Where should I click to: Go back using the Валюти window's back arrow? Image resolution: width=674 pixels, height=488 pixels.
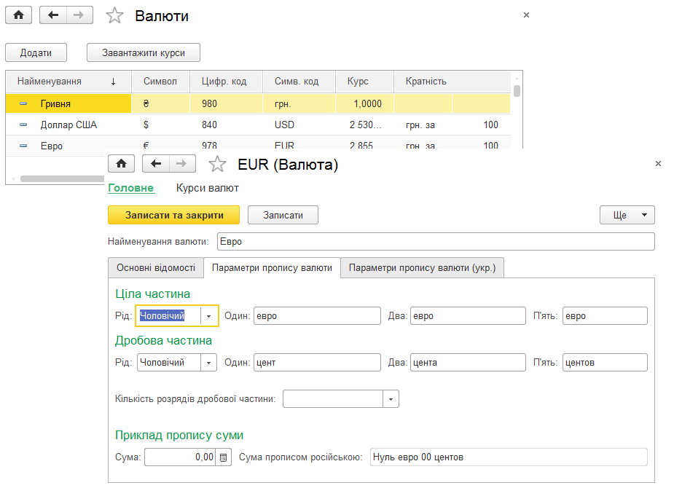53,15
